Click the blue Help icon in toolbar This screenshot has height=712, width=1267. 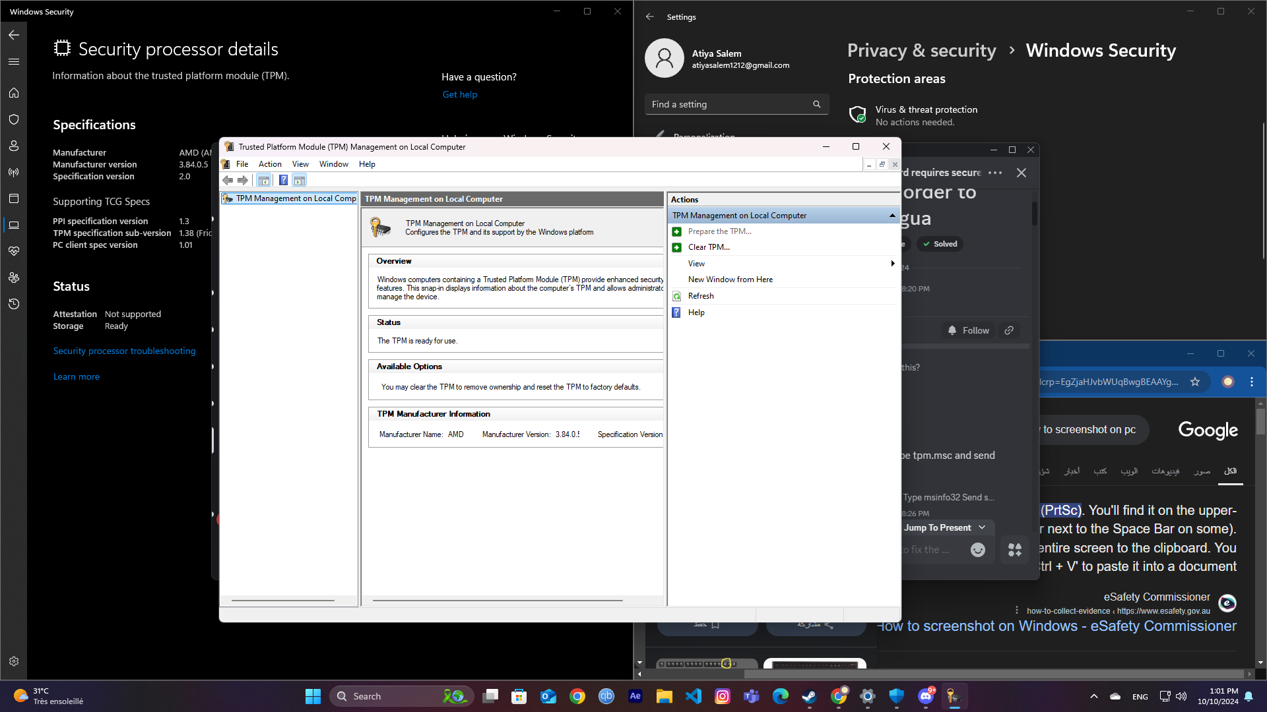[283, 180]
